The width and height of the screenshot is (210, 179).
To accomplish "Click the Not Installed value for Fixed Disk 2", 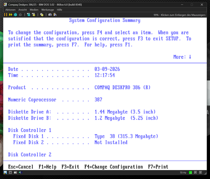I will pos(111,142).
